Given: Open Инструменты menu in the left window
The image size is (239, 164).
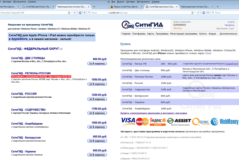Looking at the screenshot, I should [x=20, y=2].
